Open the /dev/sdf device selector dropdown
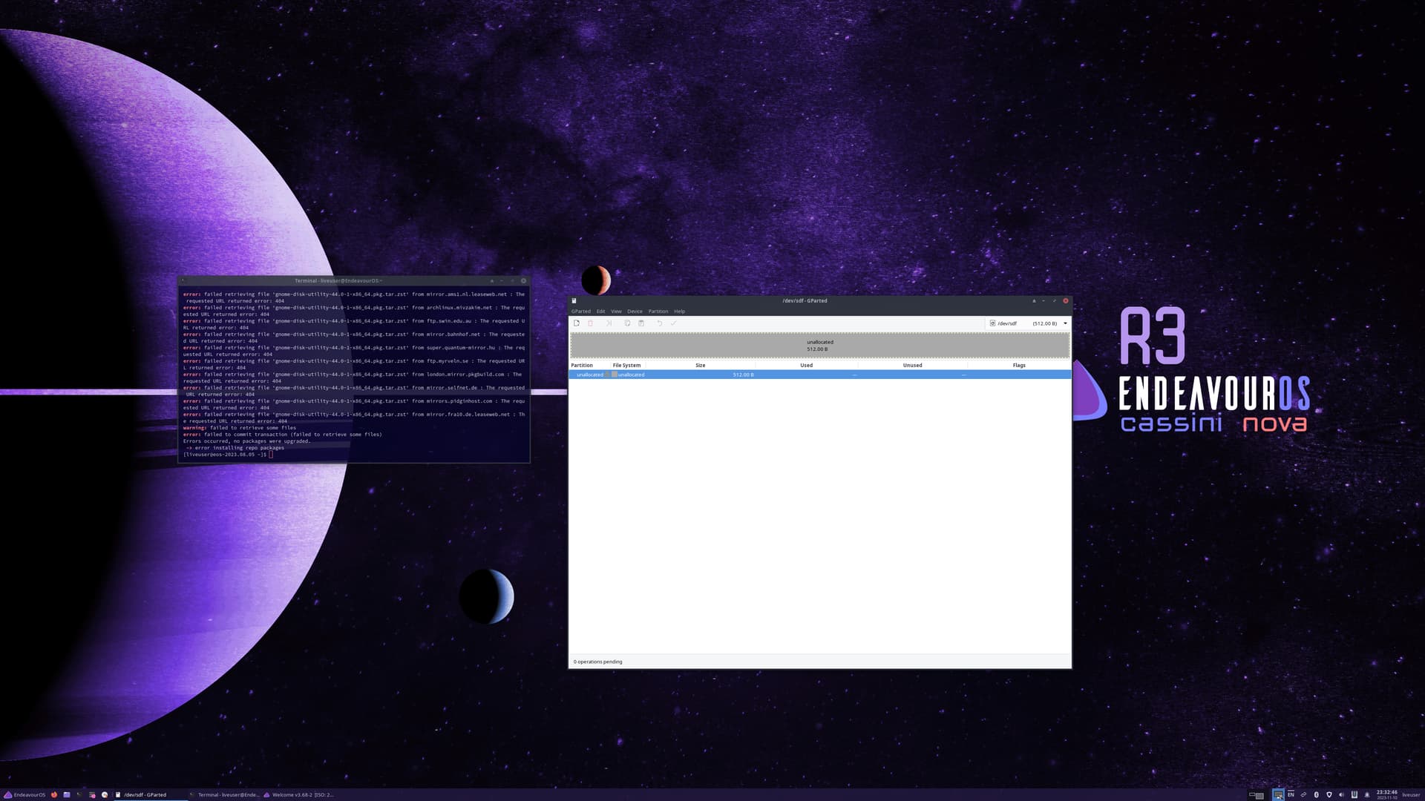Screen dimensions: 1425x801 [x=1028, y=323]
